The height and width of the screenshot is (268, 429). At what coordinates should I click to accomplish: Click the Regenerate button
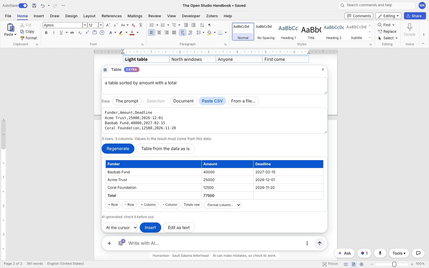118,149
